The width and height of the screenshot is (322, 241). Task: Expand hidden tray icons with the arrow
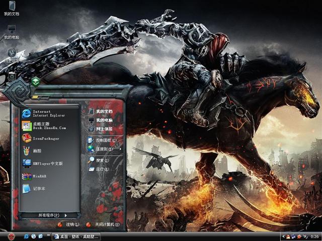(x=283, y=236)
